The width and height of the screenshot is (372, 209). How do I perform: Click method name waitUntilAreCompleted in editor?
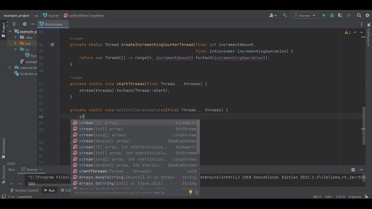coord(141,110)
